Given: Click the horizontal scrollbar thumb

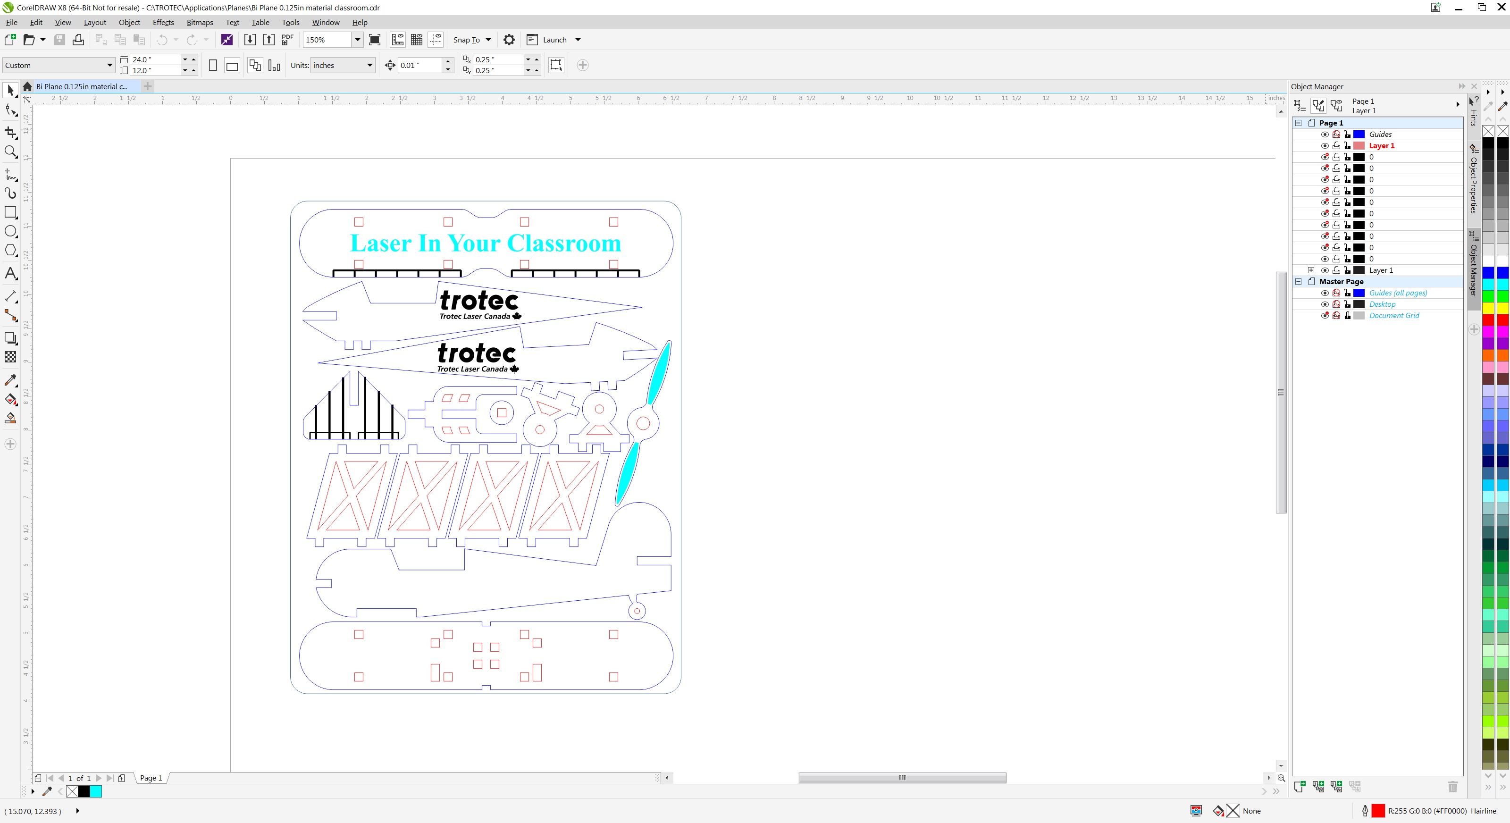Looking at the screenshot, I should point(902,778).
